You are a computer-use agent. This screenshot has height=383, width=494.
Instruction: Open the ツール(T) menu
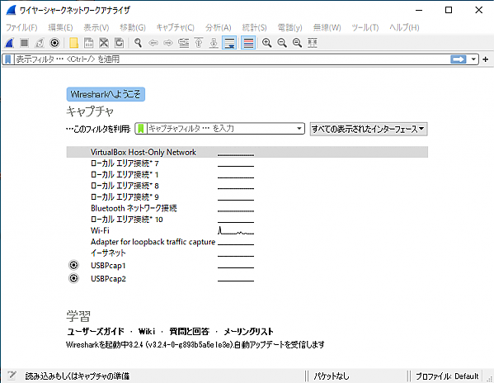point(365,28)
